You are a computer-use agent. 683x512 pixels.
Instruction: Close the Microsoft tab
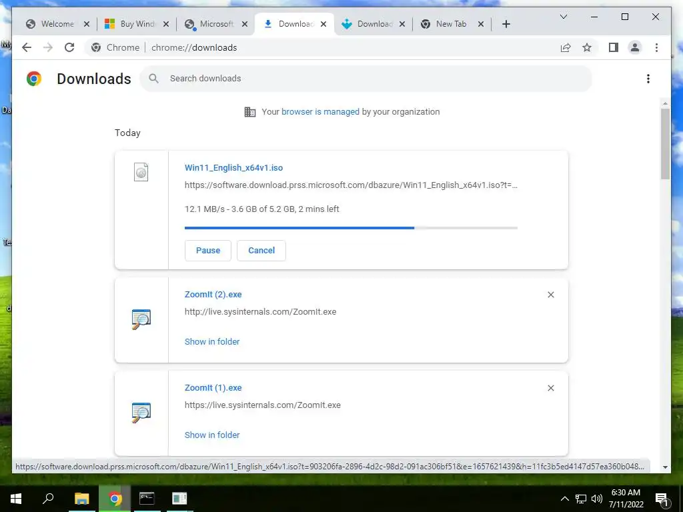(x=245, y=24)
